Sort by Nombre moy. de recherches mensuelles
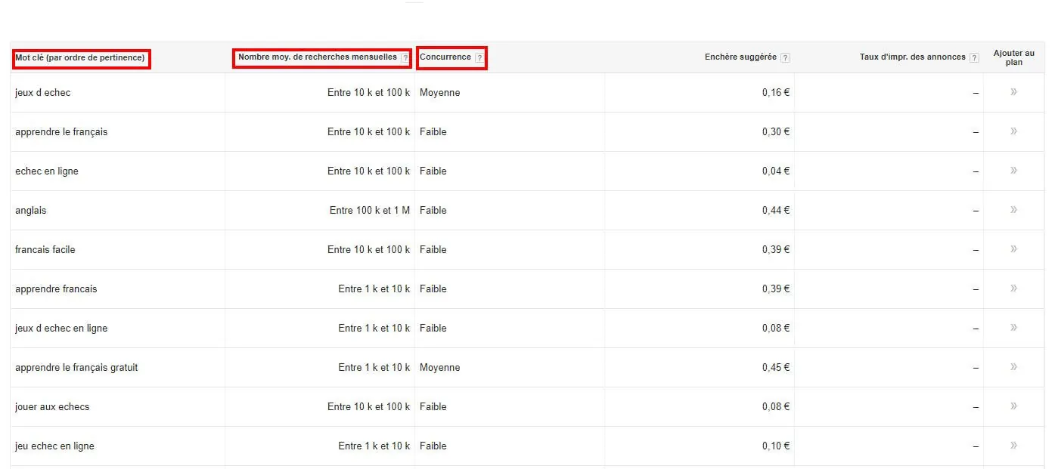 [318, 57]
